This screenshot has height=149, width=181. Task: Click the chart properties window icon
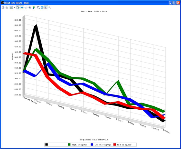point(42,8)
